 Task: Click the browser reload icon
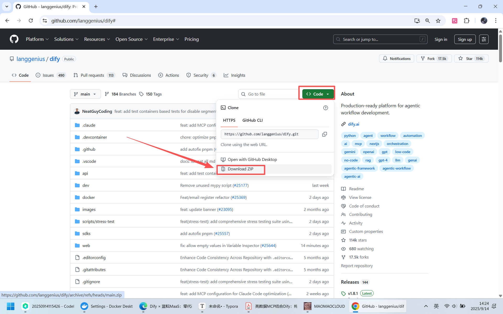tap(31, 21)
